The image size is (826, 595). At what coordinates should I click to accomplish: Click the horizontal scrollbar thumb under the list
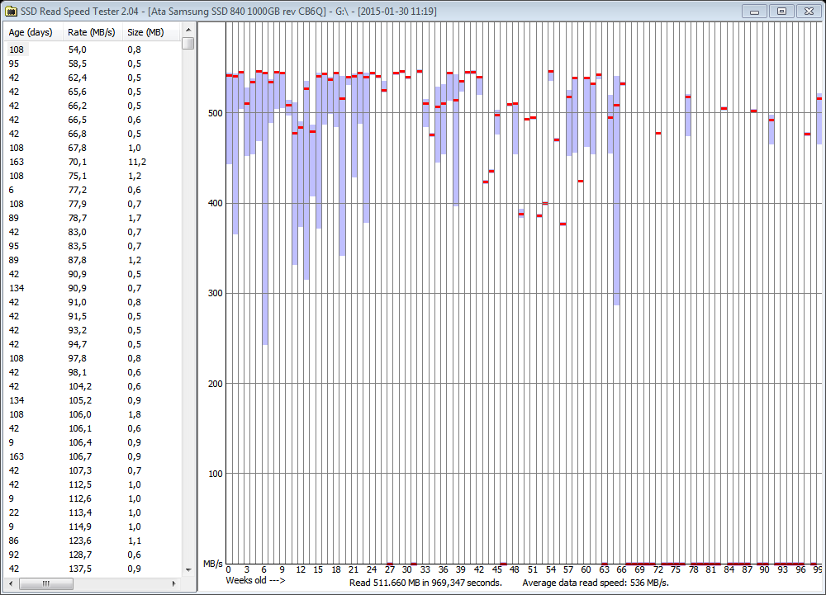tap(45, 583)
